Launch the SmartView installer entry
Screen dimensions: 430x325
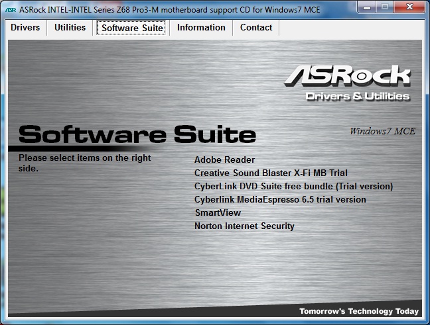click(x=218, y=212)
